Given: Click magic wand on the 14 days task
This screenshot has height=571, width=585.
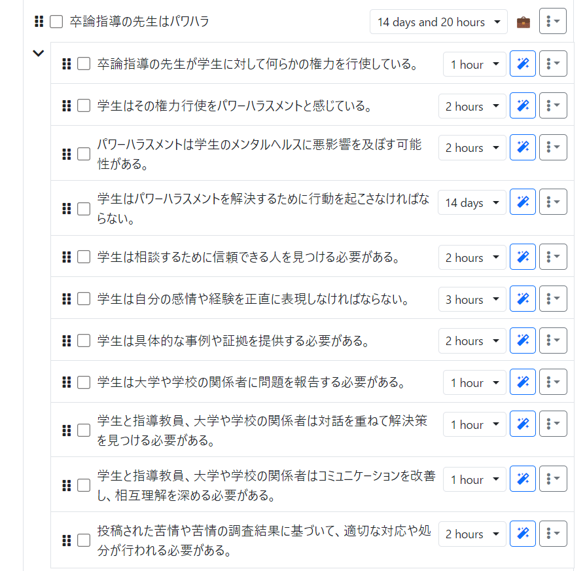Looking at the screenshot, I should 523,202.
